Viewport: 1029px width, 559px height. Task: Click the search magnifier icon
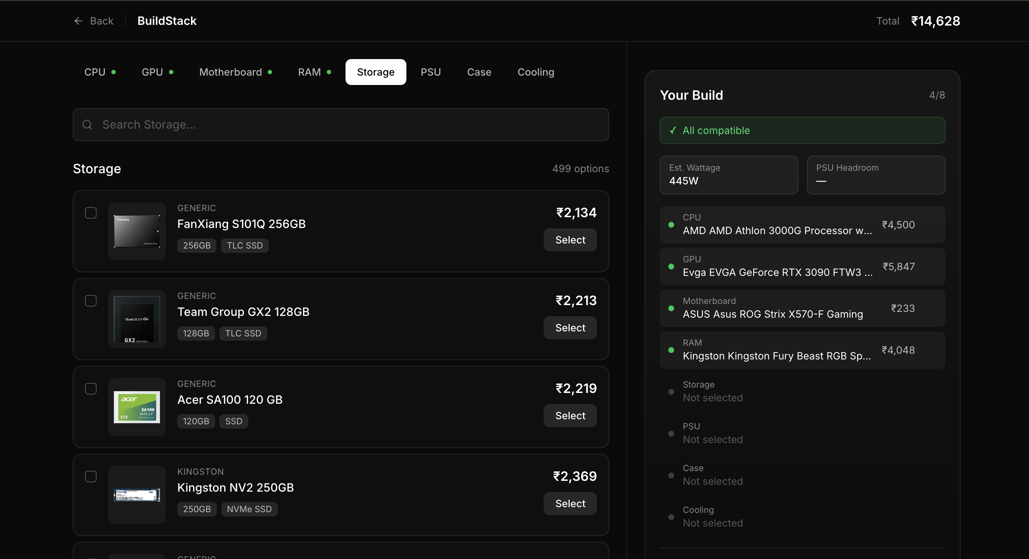tap(87, 125)
